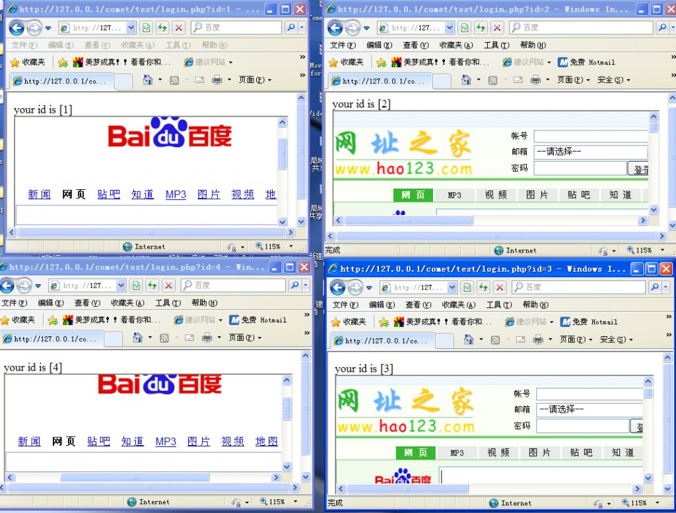
Task: Click Stop (red X) in id=1 window
Action: [178, 28]
